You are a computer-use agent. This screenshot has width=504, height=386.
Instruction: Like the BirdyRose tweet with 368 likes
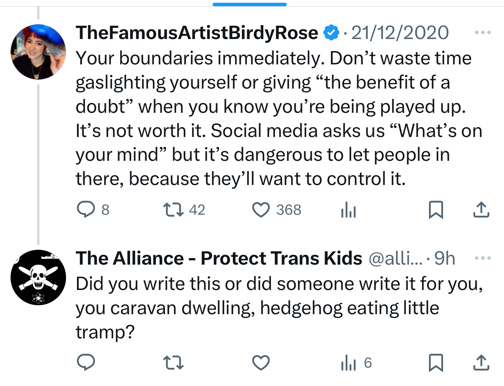[261, 210]
